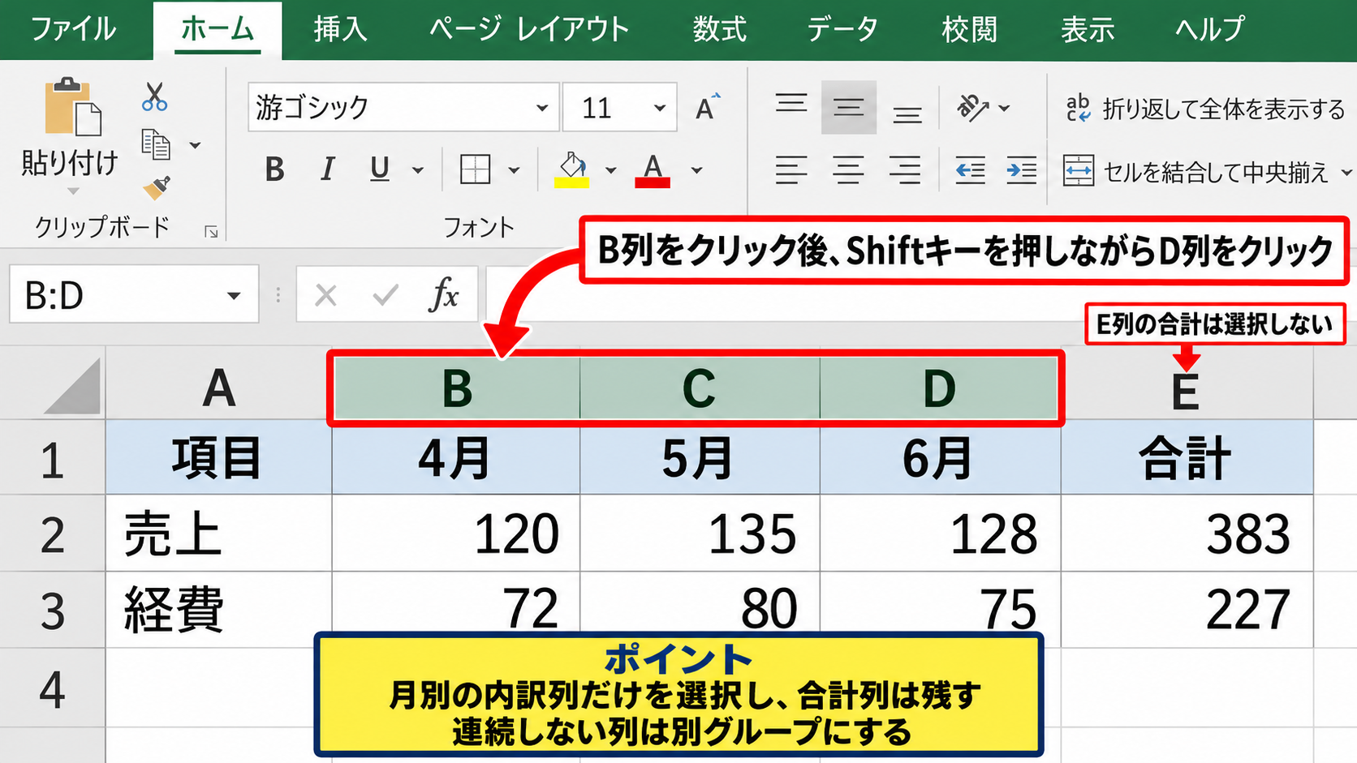Switch to the 数式 tab
Viewport: 1357px width, 763px height.
click(719, 29)
